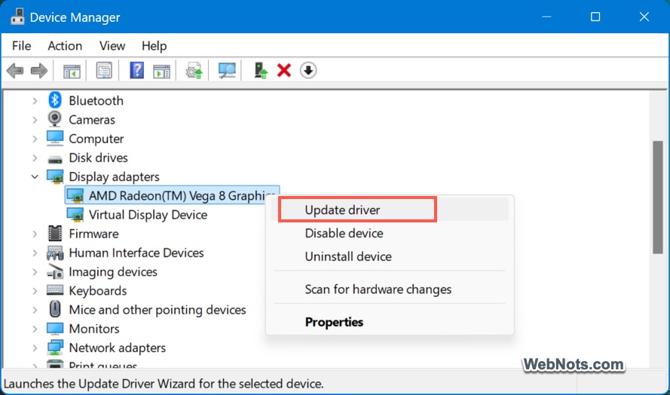Select the Cameras label

[x=92, y=120]
